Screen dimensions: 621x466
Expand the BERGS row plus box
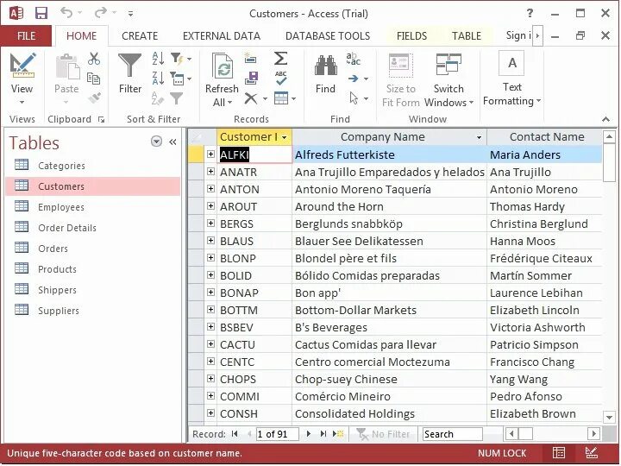pos(210,224)
